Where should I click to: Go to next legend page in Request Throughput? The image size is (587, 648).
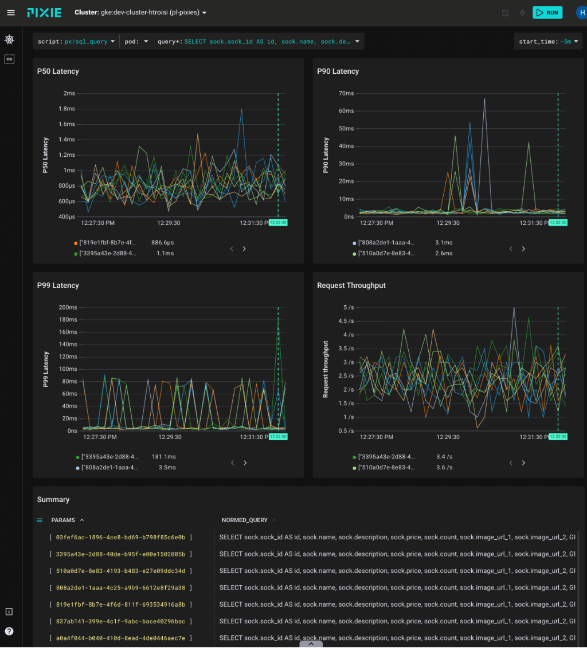(523, 463)
